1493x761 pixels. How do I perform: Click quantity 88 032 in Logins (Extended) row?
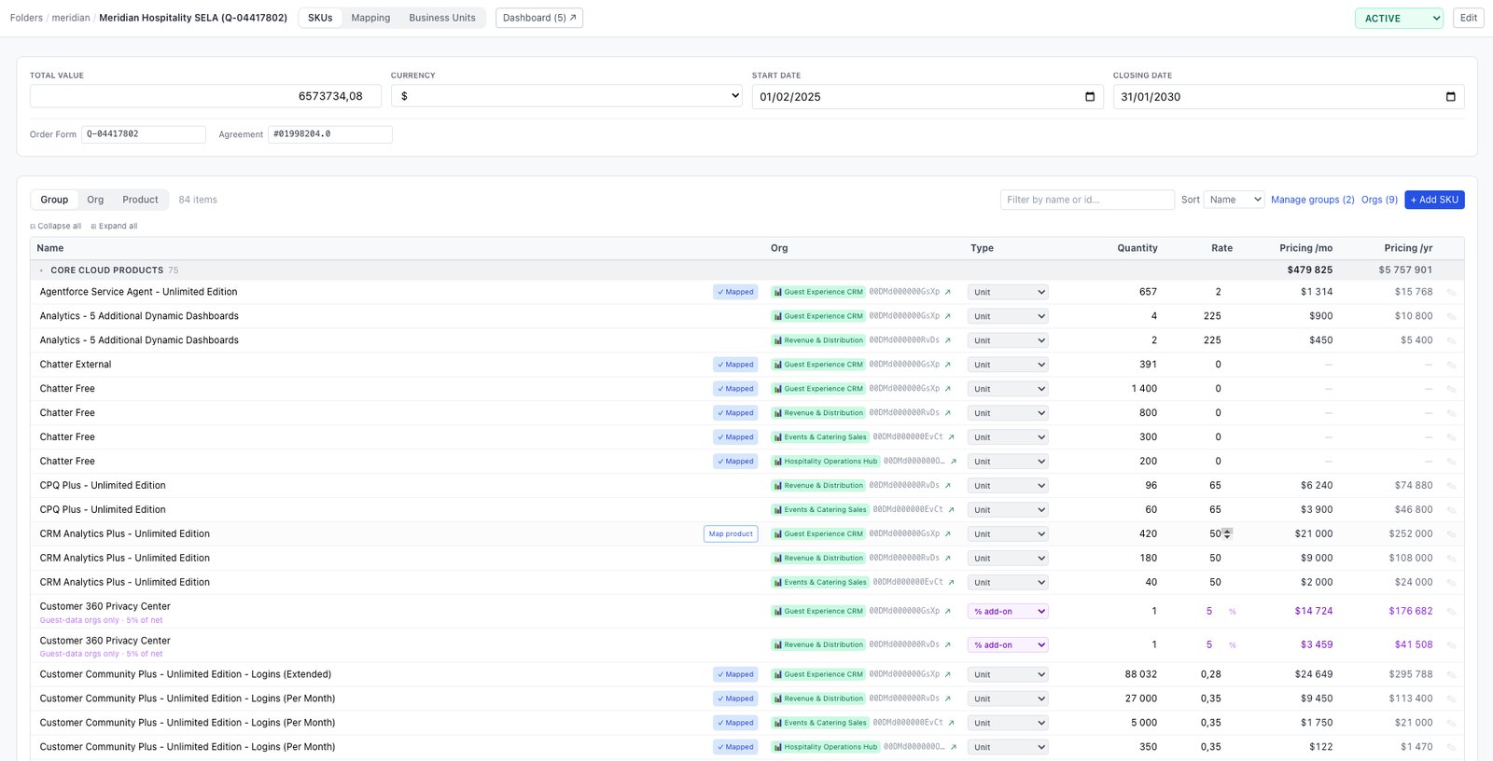pos(1140,674)
